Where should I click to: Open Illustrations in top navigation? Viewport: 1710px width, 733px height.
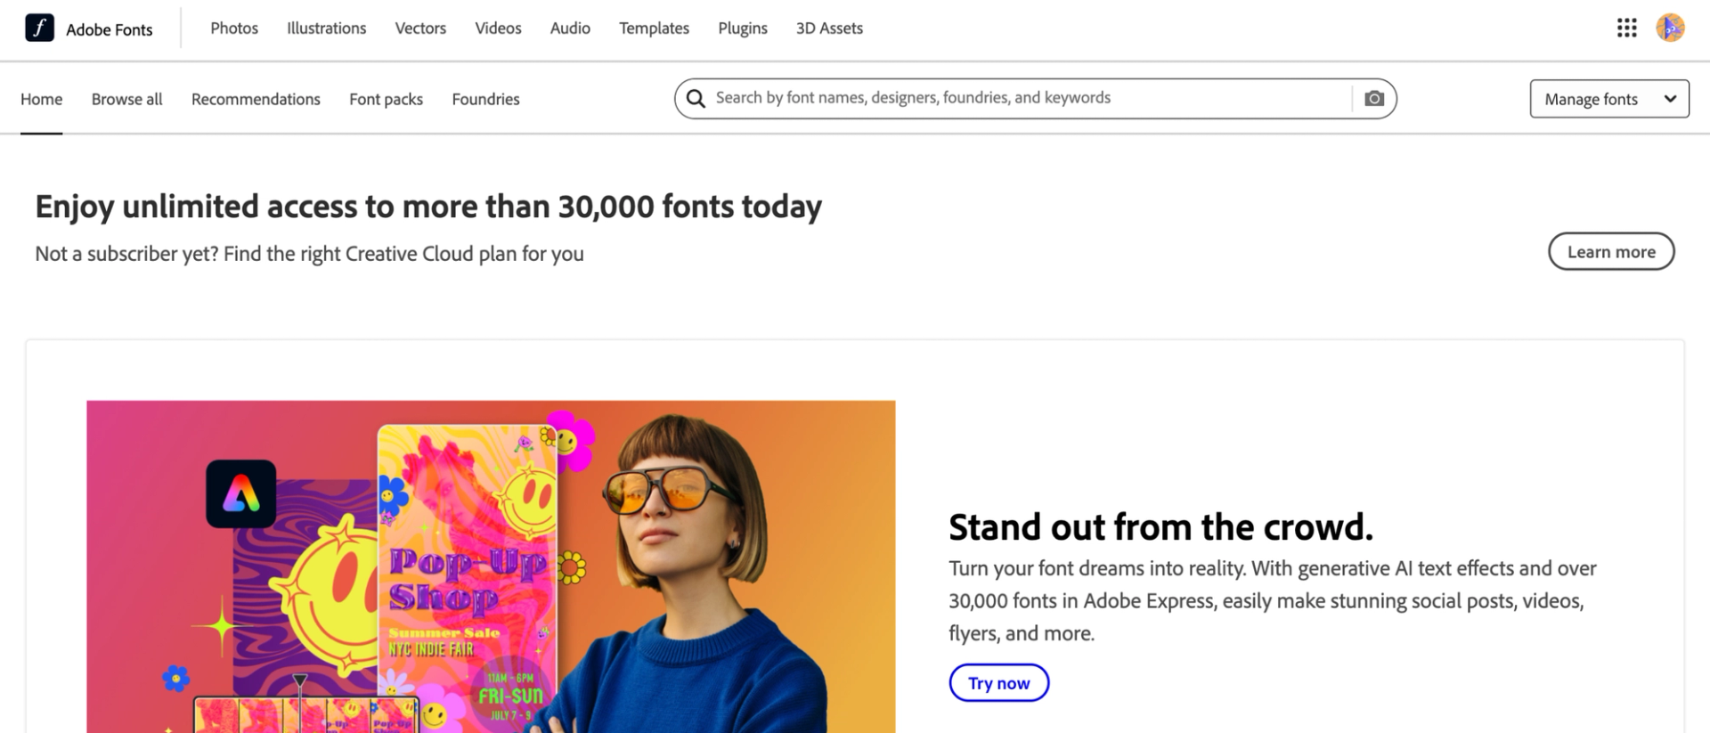coord(326,29)
